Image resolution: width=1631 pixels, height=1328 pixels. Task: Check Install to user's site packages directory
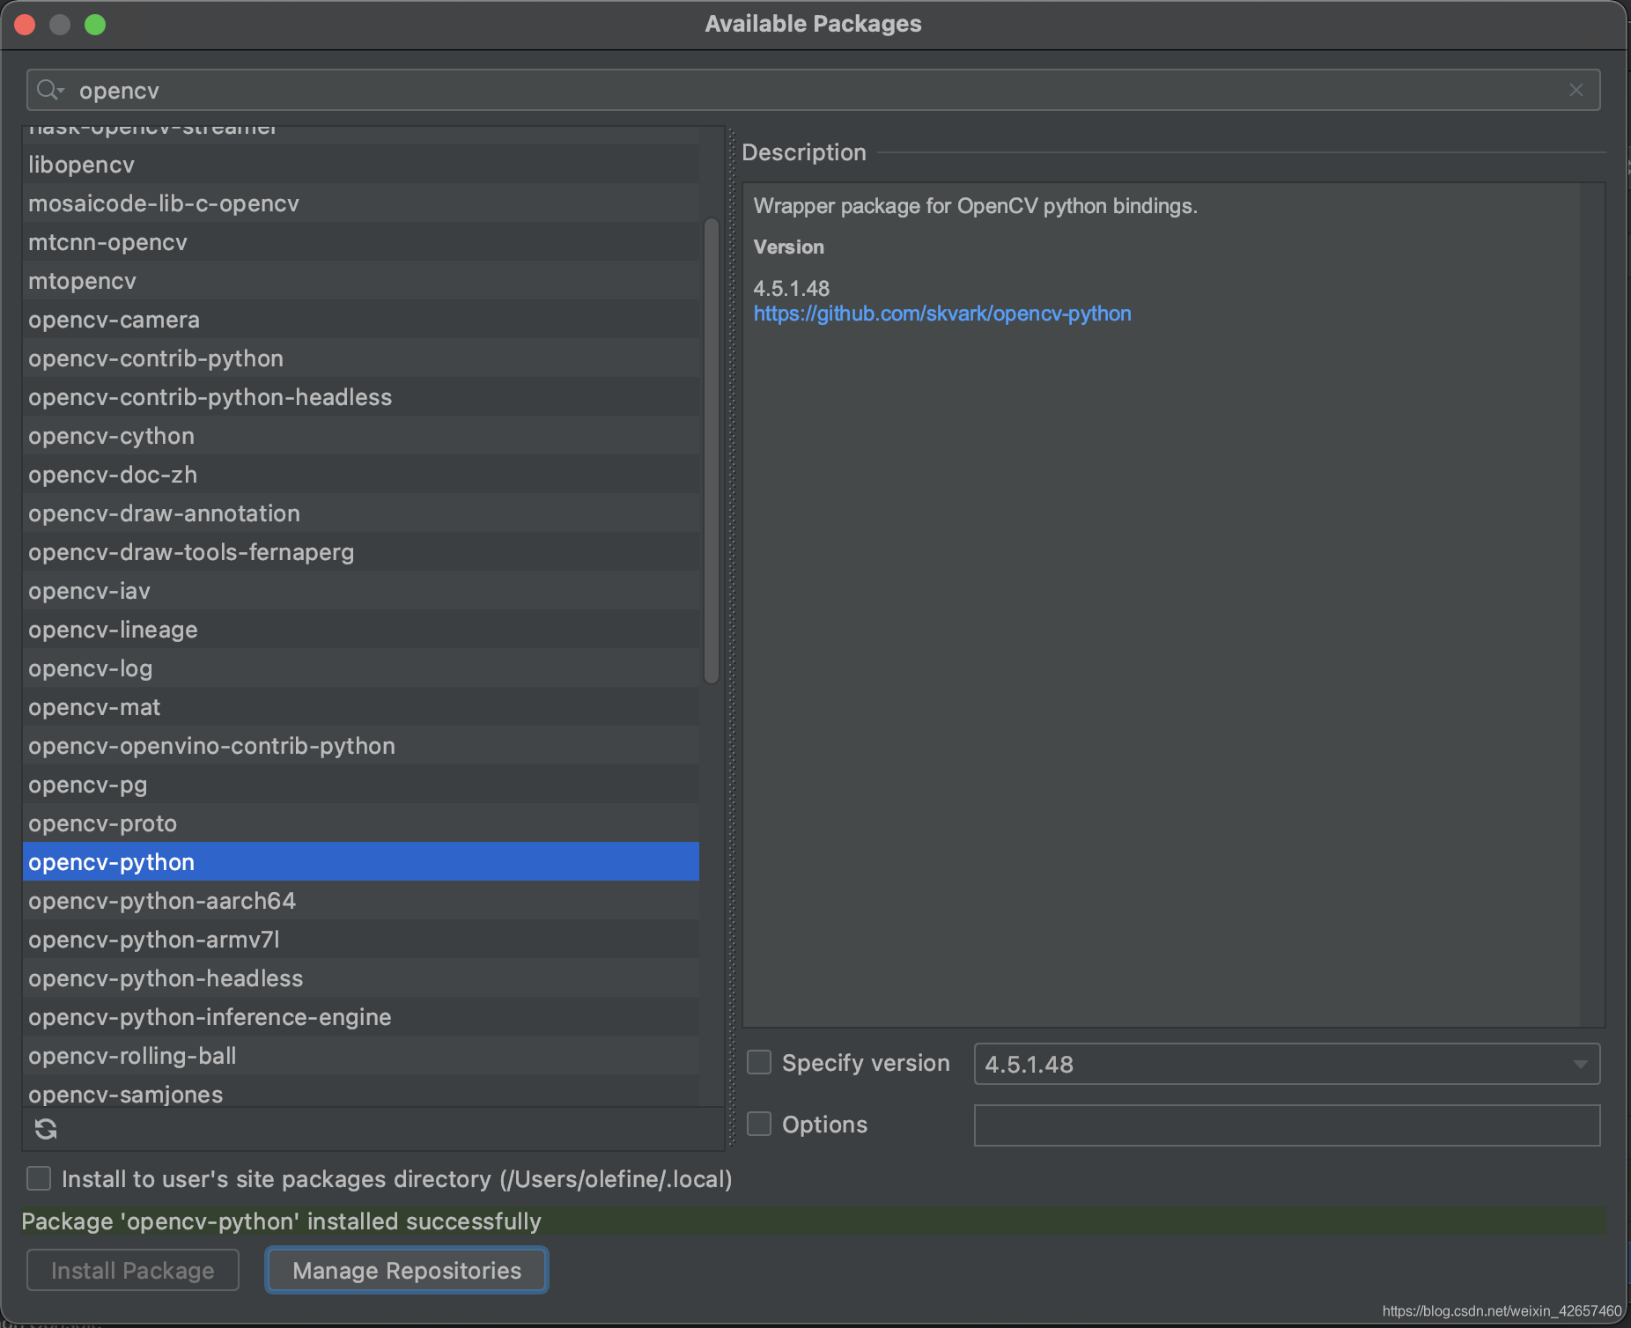[39, 1178]
